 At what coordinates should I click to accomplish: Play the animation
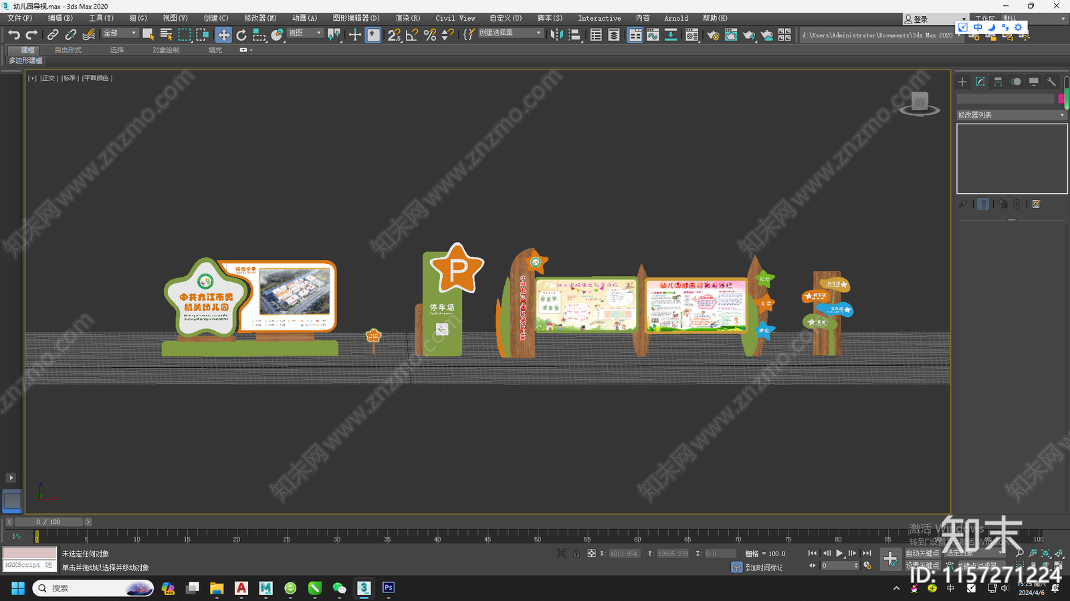pos(840,553)
